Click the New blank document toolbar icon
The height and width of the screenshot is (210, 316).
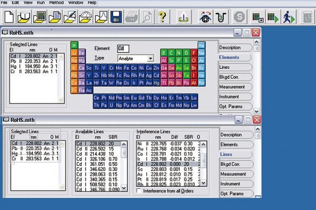pyautogui.click(x=8, y=18)
